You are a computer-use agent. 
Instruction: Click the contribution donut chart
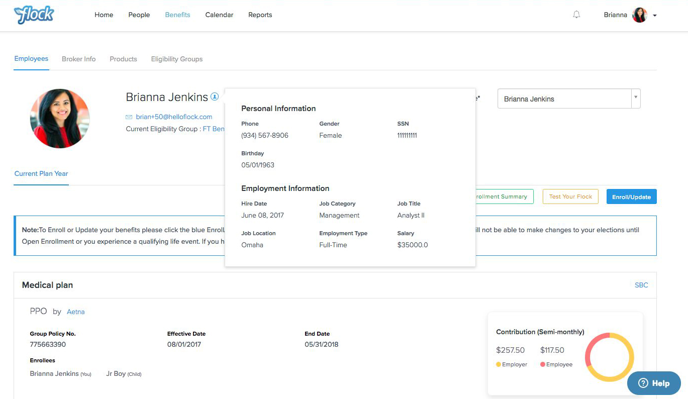click(x=610, y=357)
